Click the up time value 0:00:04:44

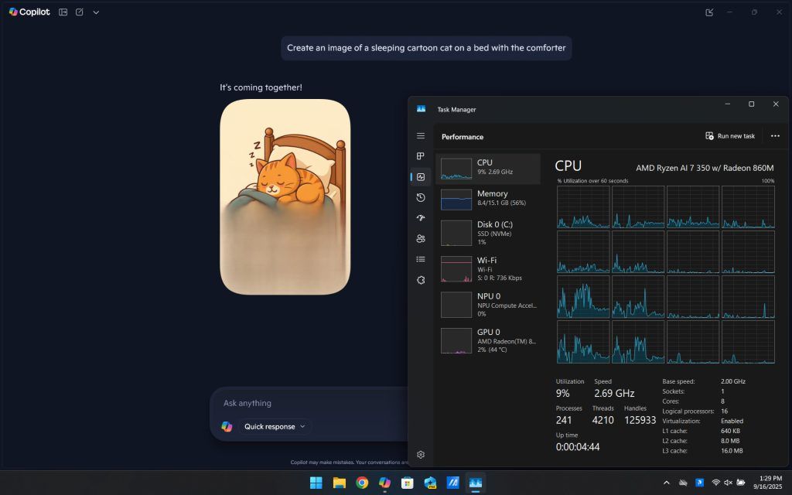coord(577,447)
